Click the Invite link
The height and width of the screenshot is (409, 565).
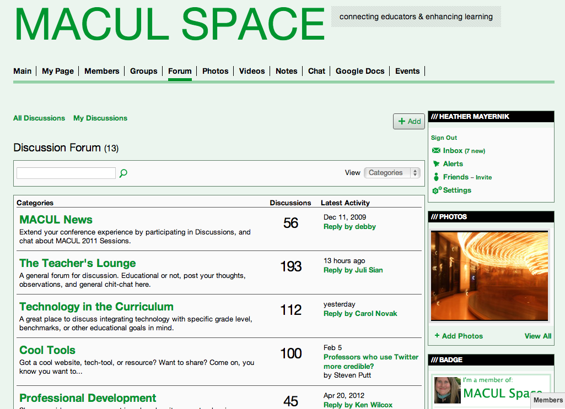click(483, 177)
